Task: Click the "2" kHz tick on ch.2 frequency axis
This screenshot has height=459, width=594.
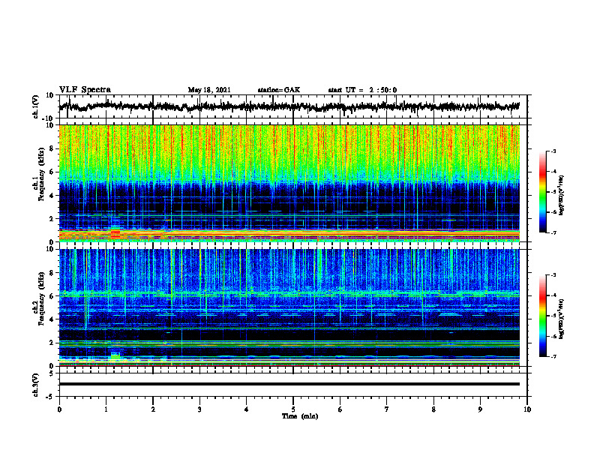Action: pos(52,343)
